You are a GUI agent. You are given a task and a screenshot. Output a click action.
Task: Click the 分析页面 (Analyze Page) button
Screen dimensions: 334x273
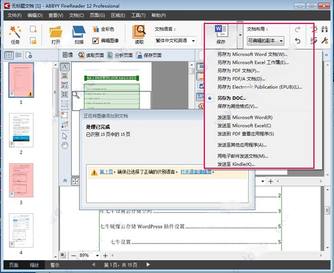[x=120, y=55]
